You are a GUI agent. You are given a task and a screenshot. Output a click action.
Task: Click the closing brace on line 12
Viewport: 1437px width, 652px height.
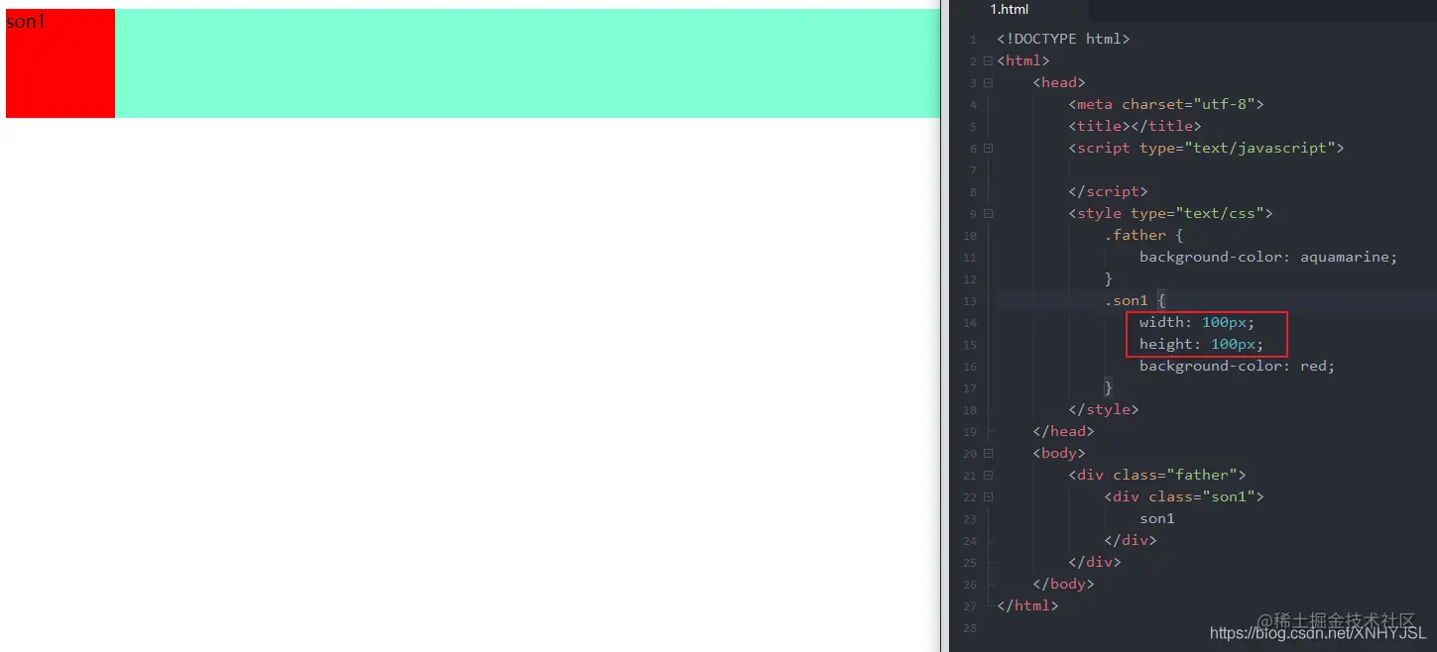tap(1108, 278)
